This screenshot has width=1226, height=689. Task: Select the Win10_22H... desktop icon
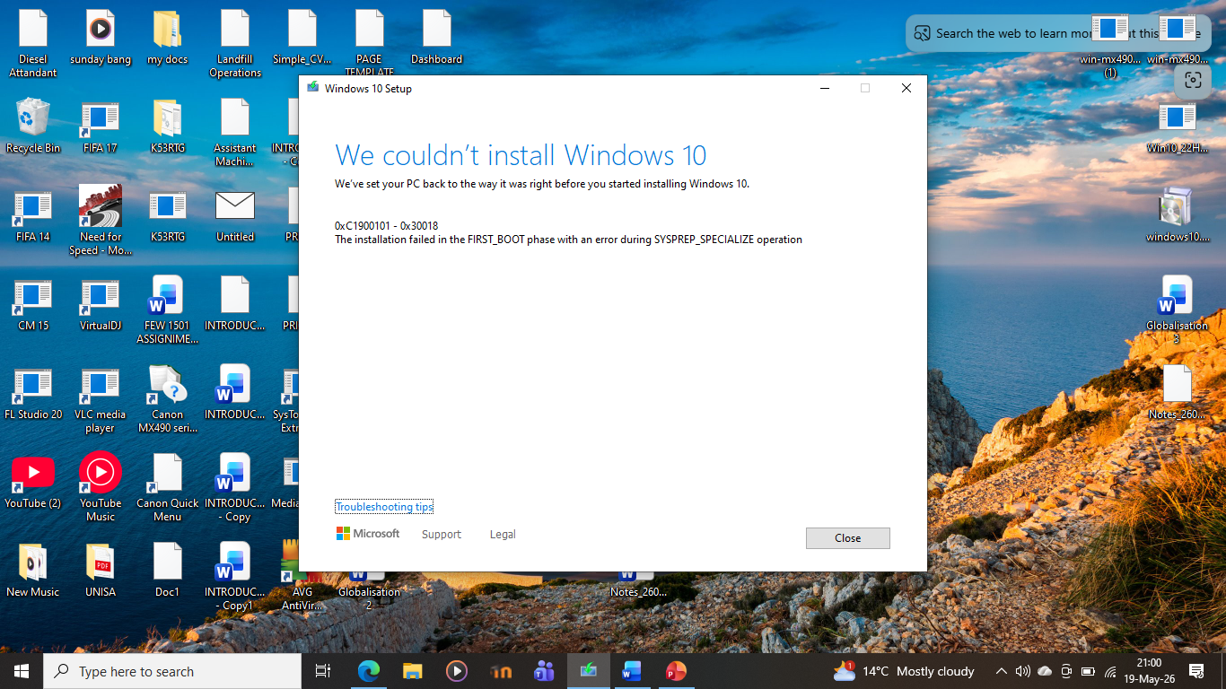(1177, 127)
